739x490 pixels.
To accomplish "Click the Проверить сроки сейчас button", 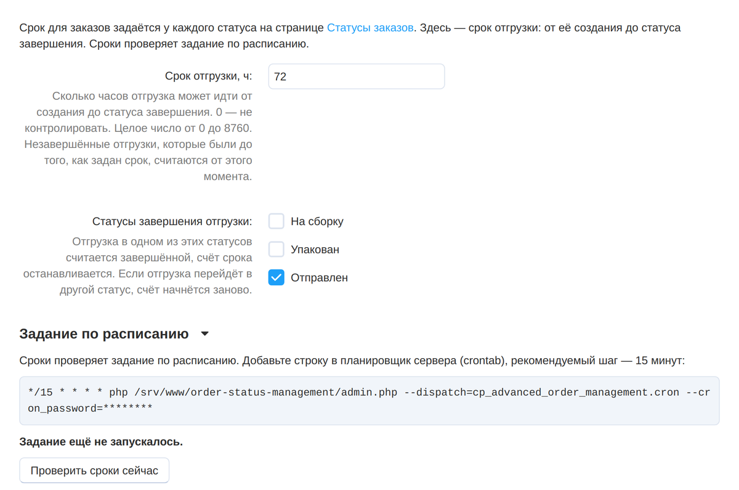I will pyautogui.click(x=94, y=471).
